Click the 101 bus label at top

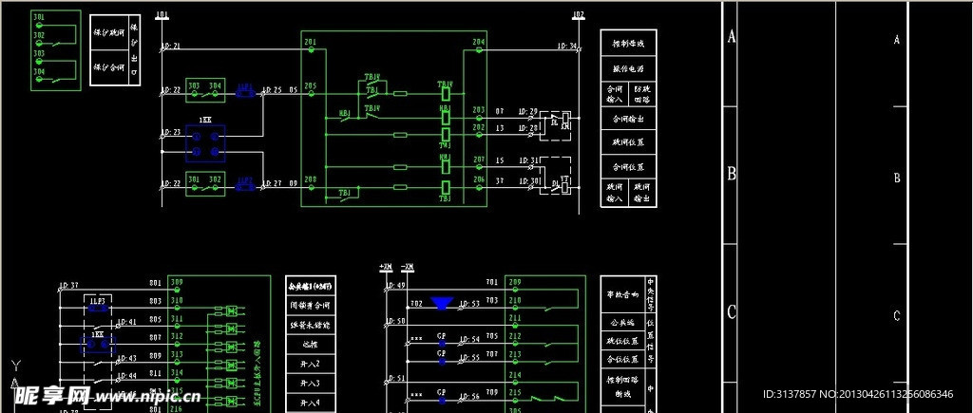point(162,13)
